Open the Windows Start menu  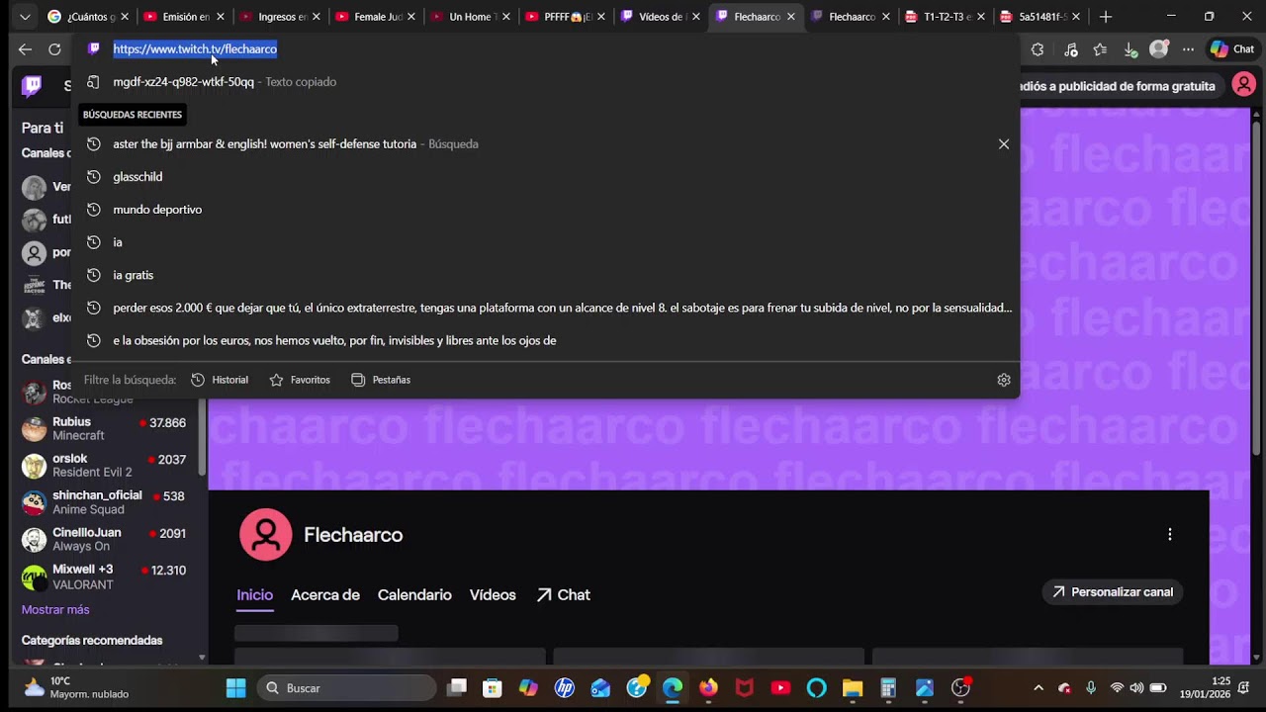click(x=236, y=688)
